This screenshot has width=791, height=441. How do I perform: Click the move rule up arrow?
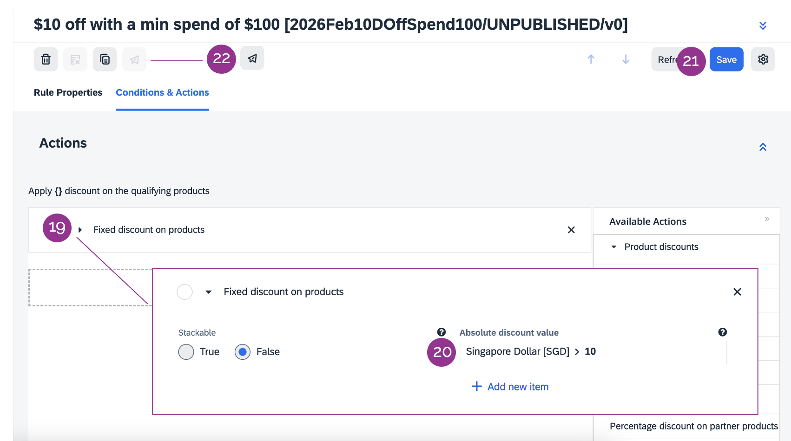pos(591,59)
